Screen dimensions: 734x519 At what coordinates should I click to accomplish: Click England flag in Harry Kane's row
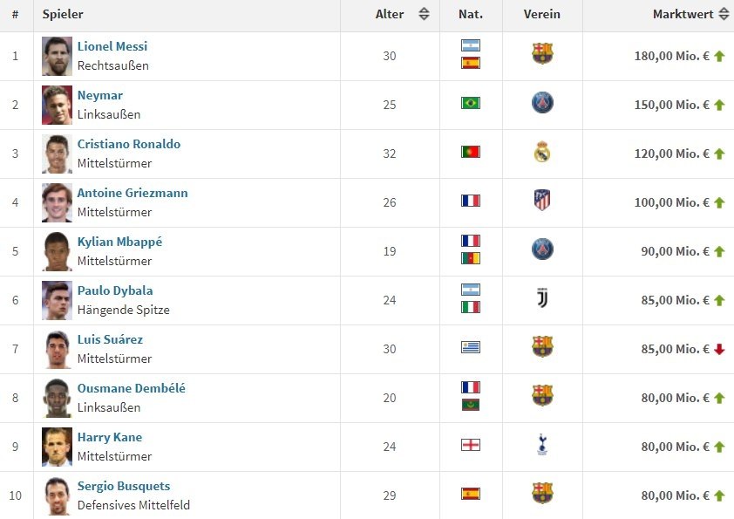pos(471,445)
